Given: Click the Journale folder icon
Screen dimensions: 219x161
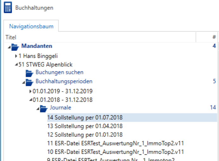Looking at the screenshot, I should (x=44, y=109).
